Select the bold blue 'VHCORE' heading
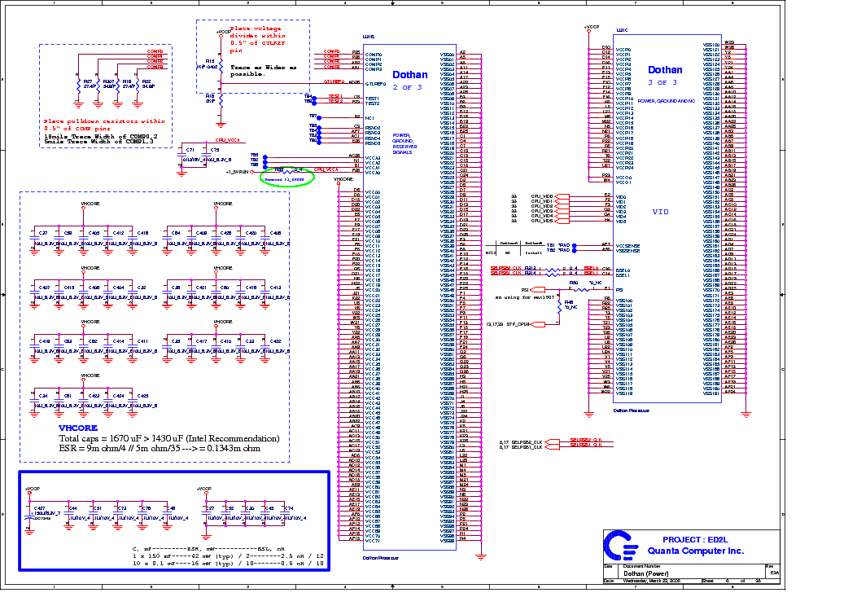This screenshot has height=606, width=857. click(x=78, y=428)
